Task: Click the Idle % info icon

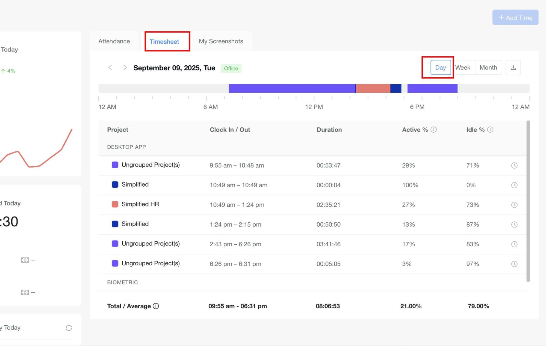Action: click(490, 130)
